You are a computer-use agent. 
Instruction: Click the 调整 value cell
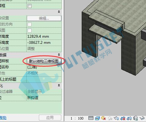click(x=44, y=49)
